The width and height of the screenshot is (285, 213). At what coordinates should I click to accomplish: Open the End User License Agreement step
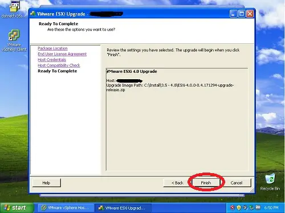[62, 54]
